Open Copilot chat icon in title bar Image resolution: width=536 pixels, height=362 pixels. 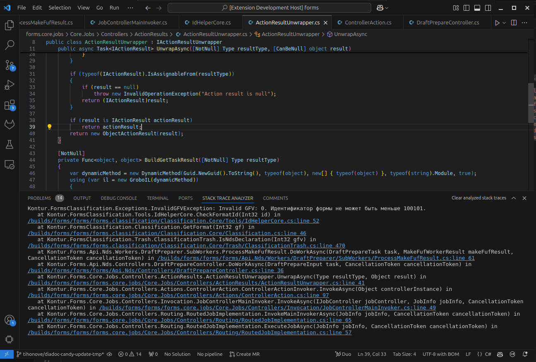pyautogui.click(x=380, y=7)
